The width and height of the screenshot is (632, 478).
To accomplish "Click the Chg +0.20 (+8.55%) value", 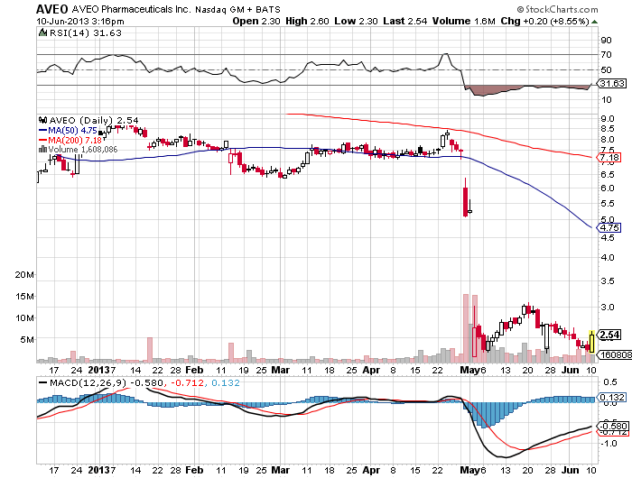I will pos(545,21).
